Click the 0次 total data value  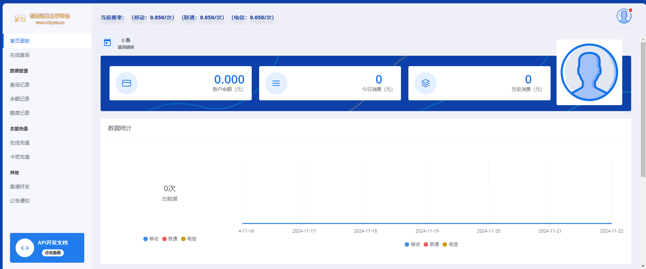pos(170,188)
